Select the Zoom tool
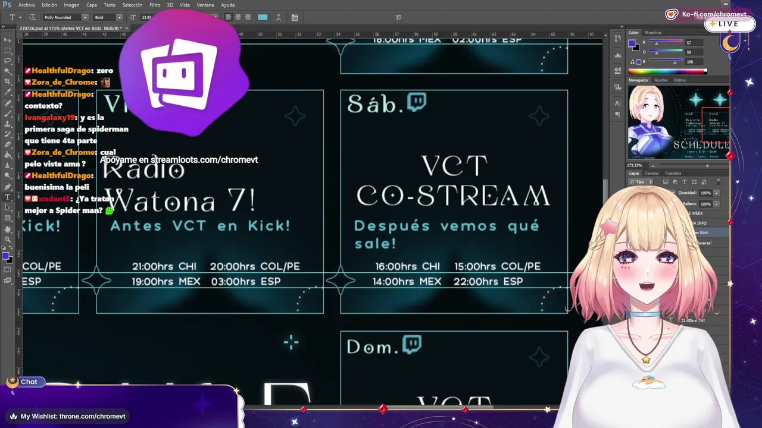762x428 pixels. (8, 239)
